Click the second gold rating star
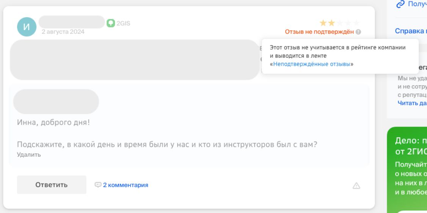Screen dimensions: 427x213 click(x=331, y=23)
